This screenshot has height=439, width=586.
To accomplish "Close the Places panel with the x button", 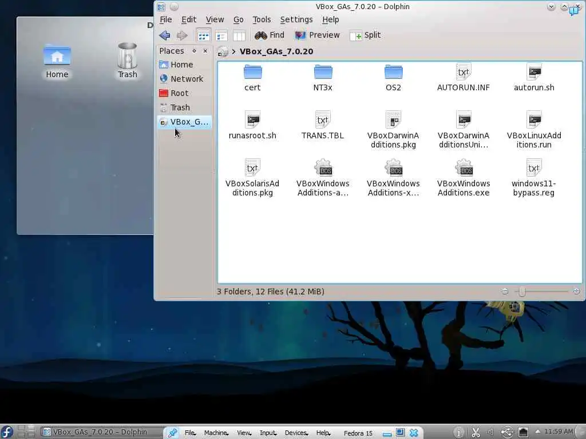I will [205, 51].
